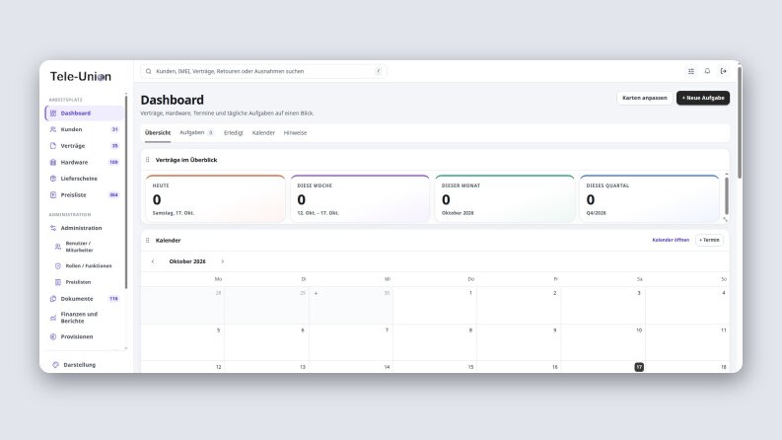
Task: Open the Kalender öffnen link
Action: [671, 240]
